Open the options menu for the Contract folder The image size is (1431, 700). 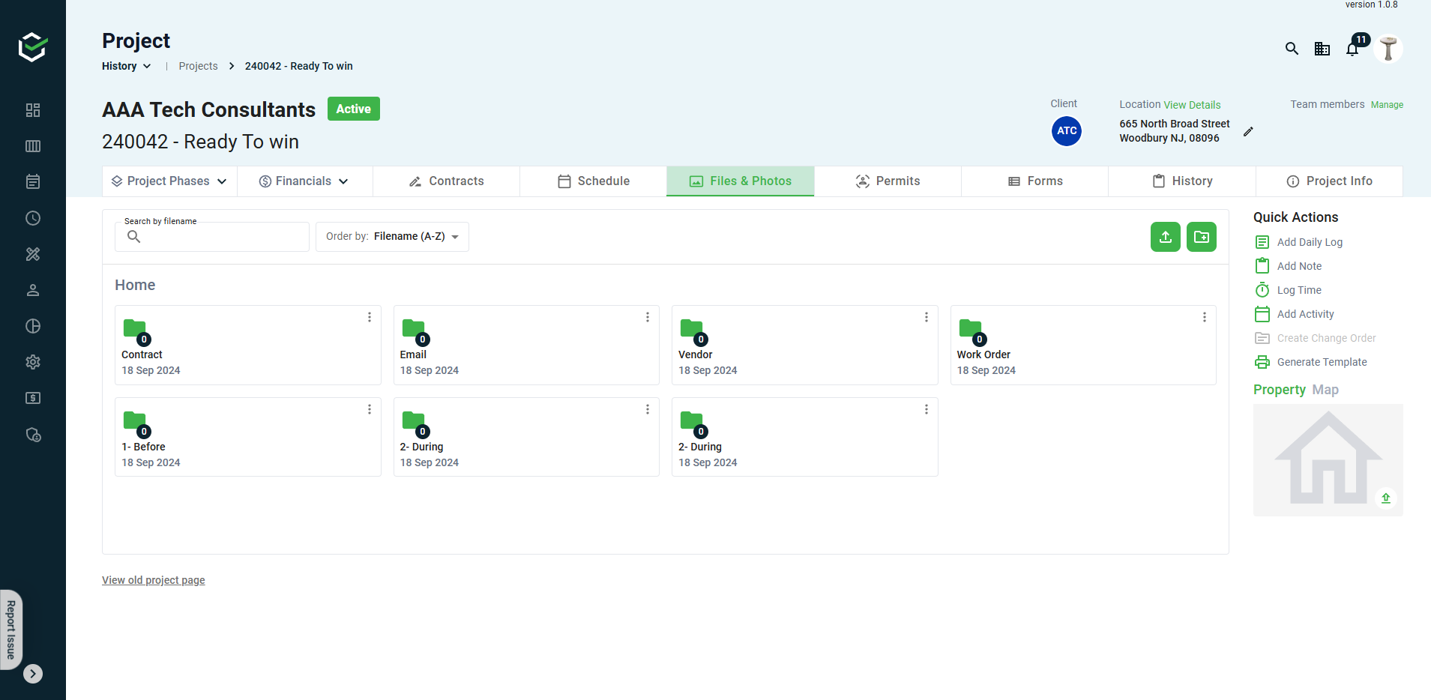[x=370, y=317]
